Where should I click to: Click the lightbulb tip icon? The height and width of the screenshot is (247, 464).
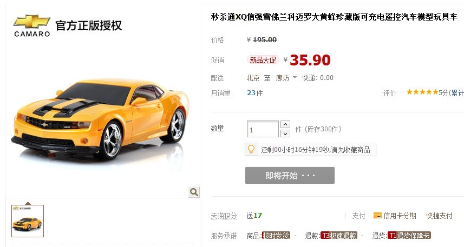click(x=251, y=149)
